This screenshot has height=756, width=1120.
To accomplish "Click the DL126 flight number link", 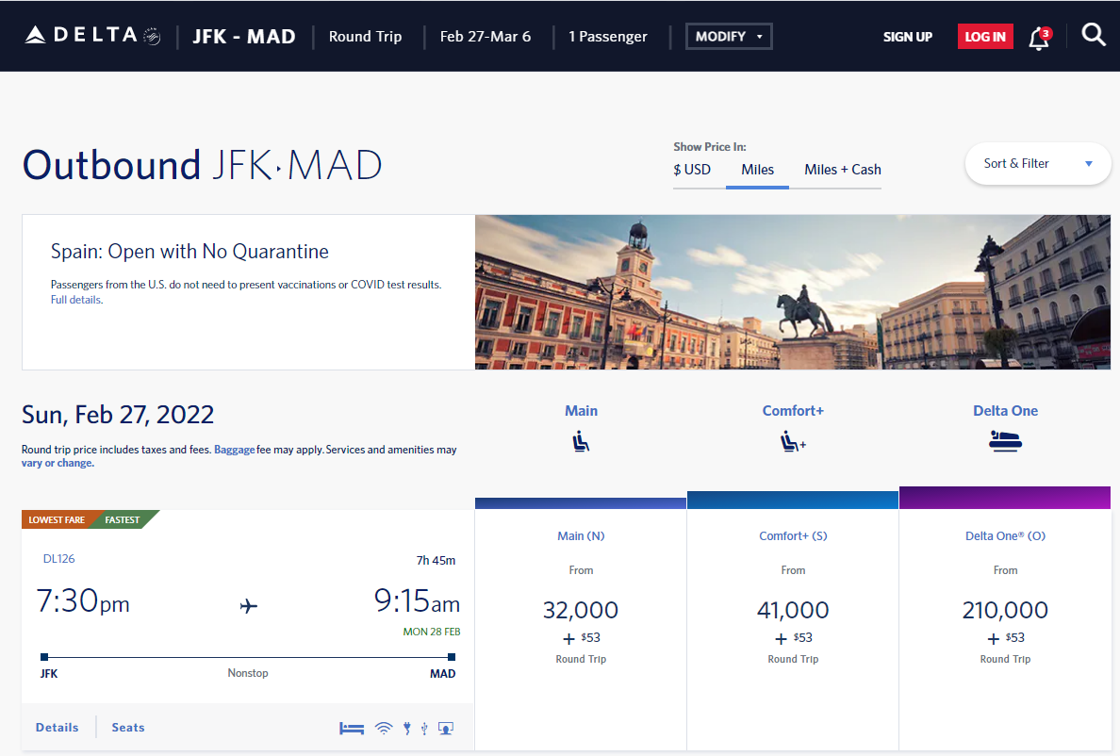I will 58,558.
